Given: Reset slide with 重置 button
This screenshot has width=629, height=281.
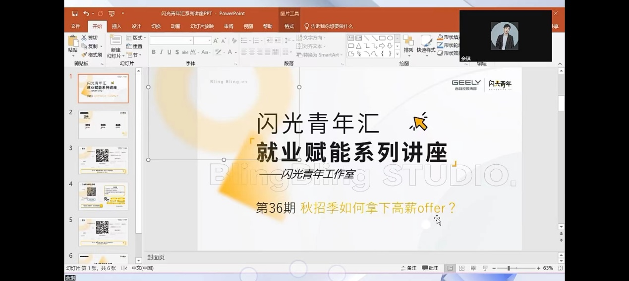Looking at the screenshot, I should [134, 46].
